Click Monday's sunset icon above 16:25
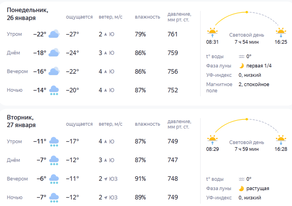This screenshot has width=292, height=206. point(281,32)
